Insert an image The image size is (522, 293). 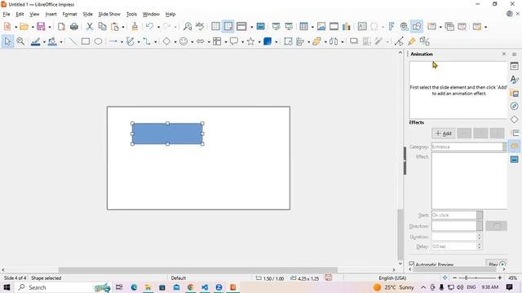click(321, 27)
